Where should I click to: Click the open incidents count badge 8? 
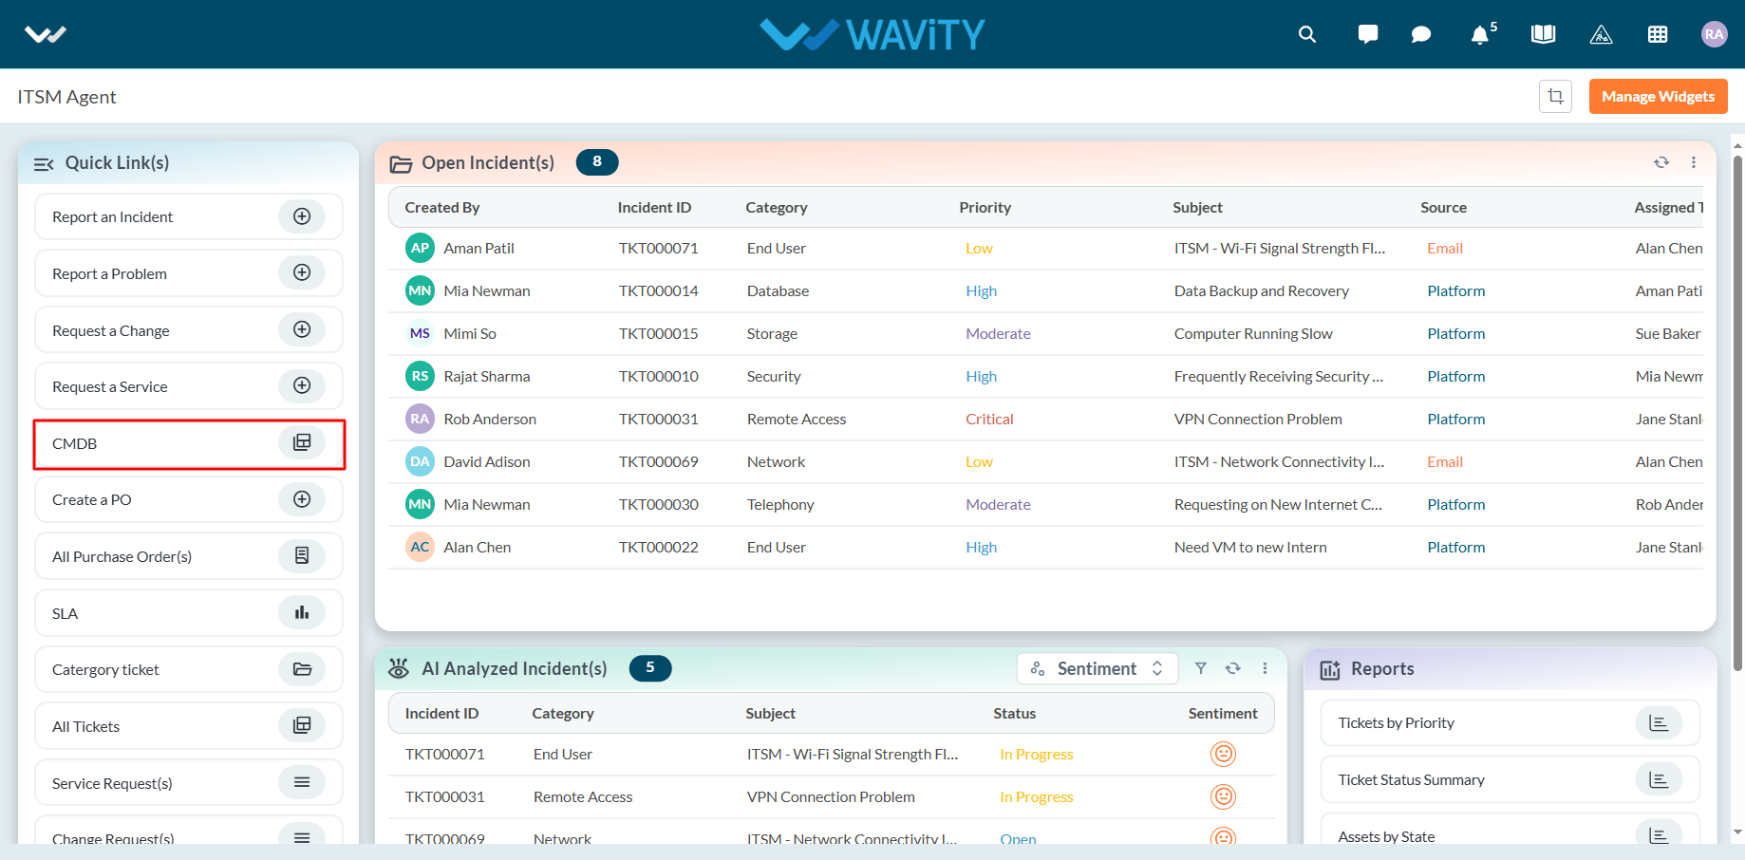point(597,162)
